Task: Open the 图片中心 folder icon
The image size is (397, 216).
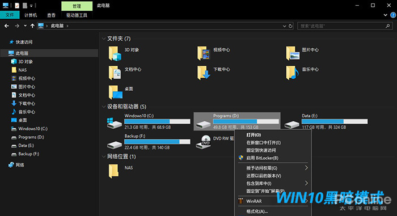Action: pos(293,53)
